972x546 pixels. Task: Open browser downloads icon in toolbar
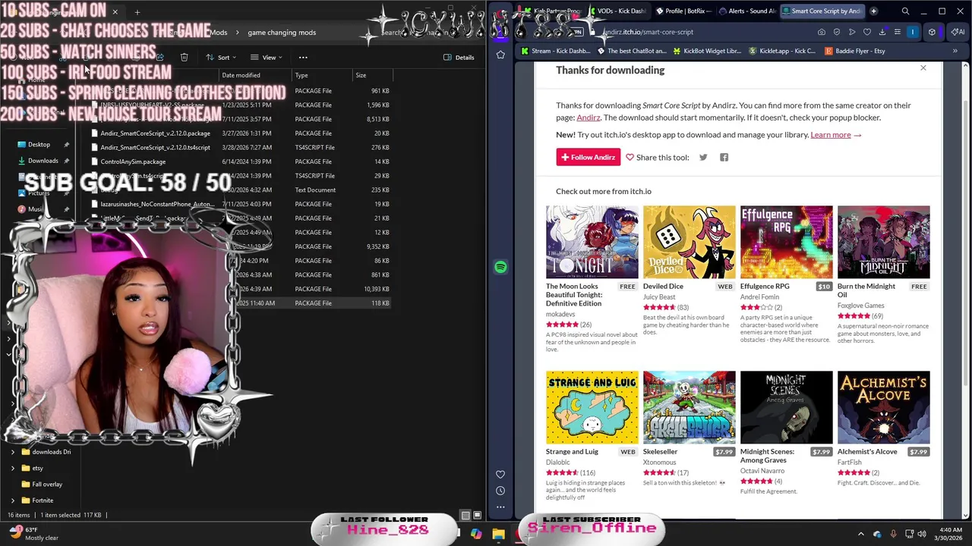coord(882,32)
